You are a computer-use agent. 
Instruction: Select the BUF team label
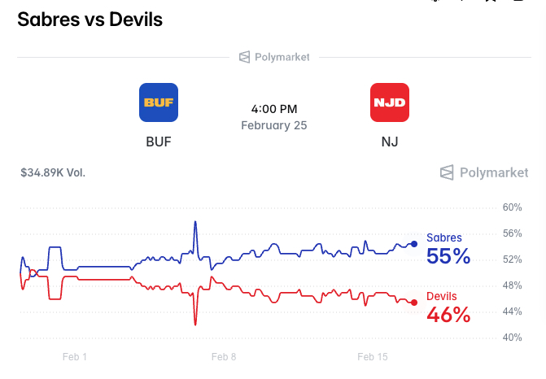point(159,142)
